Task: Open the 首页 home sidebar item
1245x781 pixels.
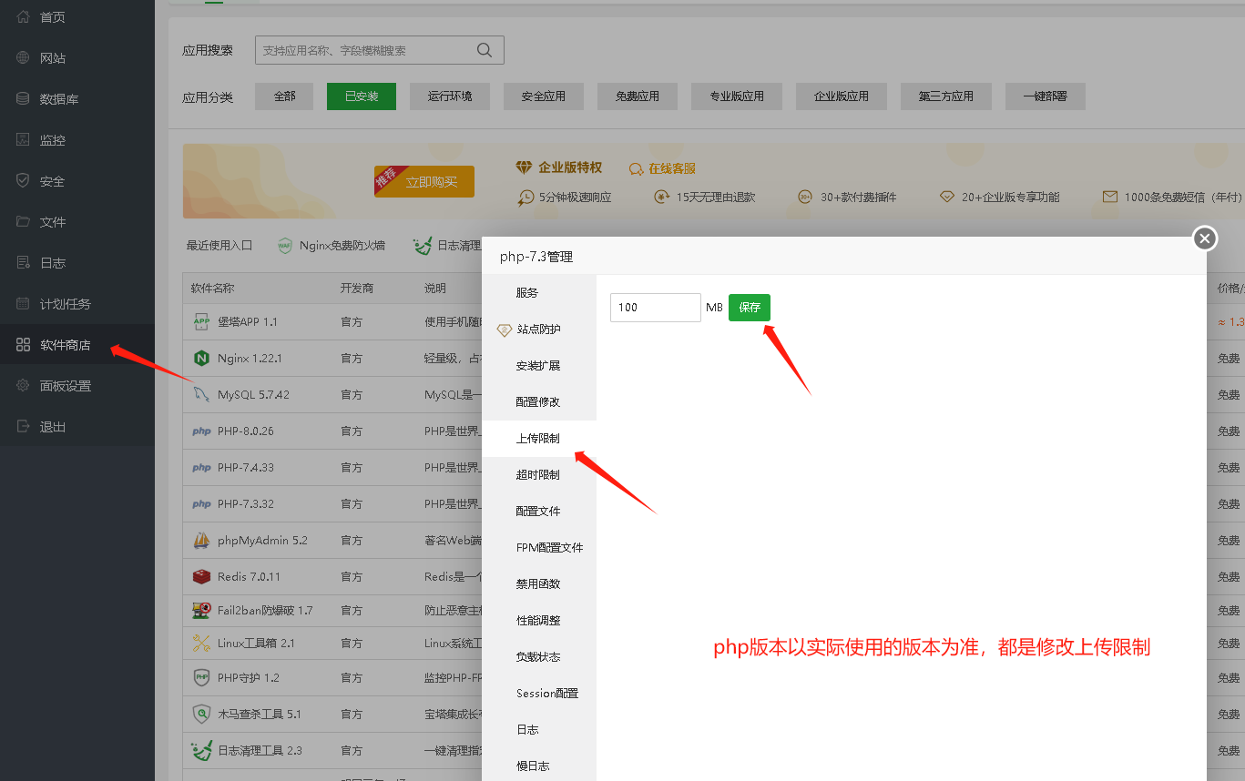Action: click(53, 17)
